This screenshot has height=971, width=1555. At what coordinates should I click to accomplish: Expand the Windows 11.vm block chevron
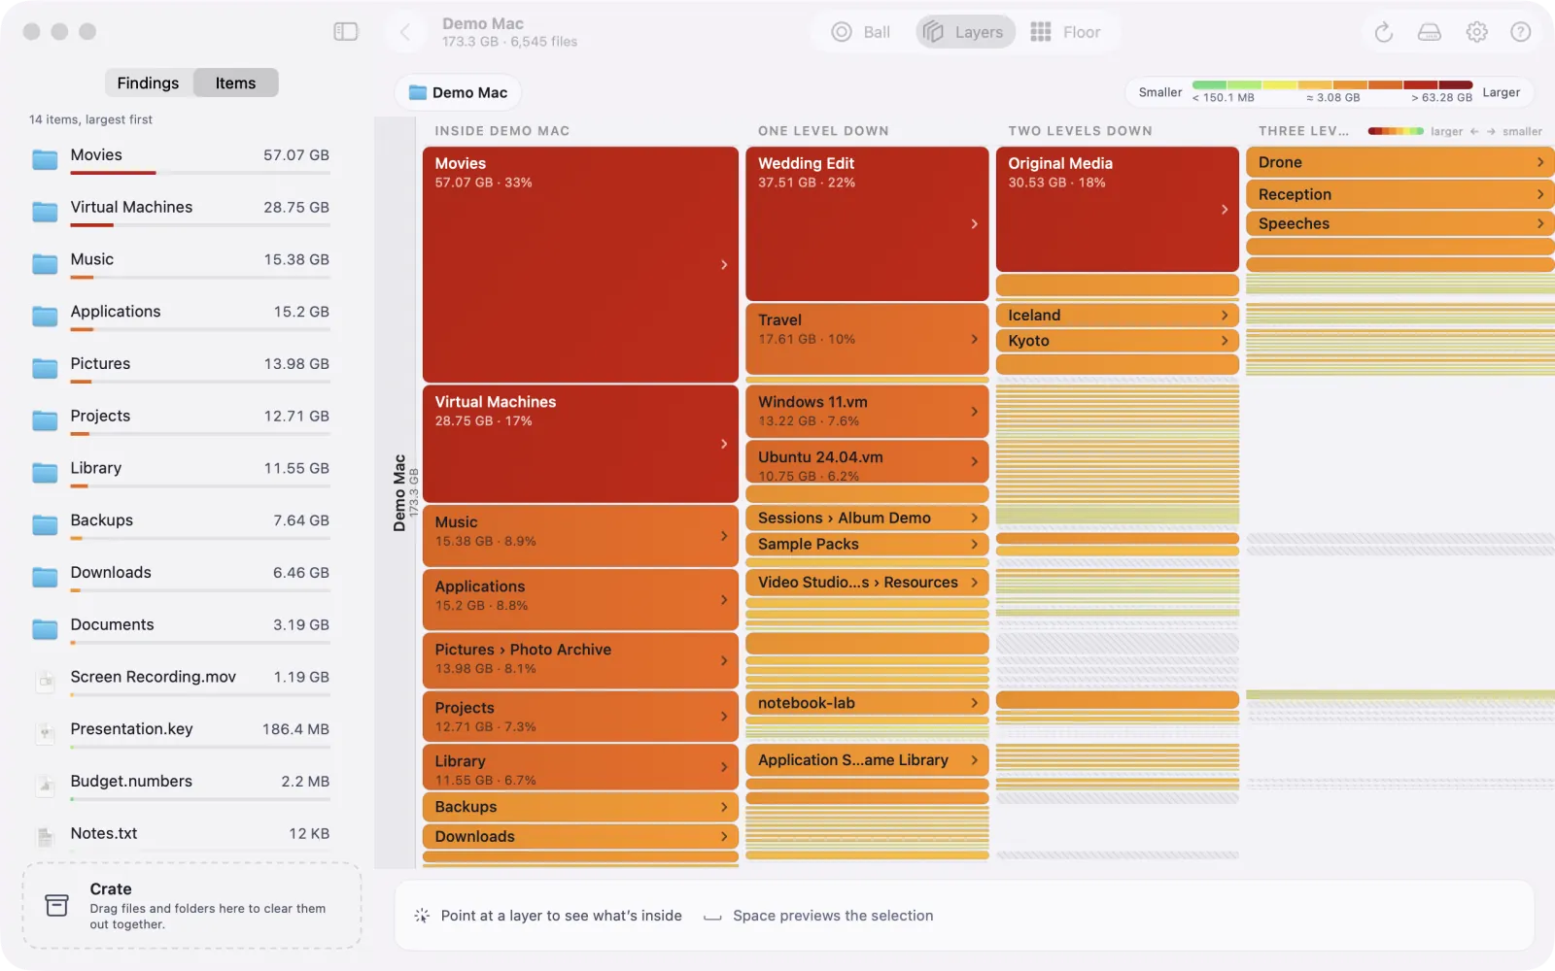(x=974, y=412)
